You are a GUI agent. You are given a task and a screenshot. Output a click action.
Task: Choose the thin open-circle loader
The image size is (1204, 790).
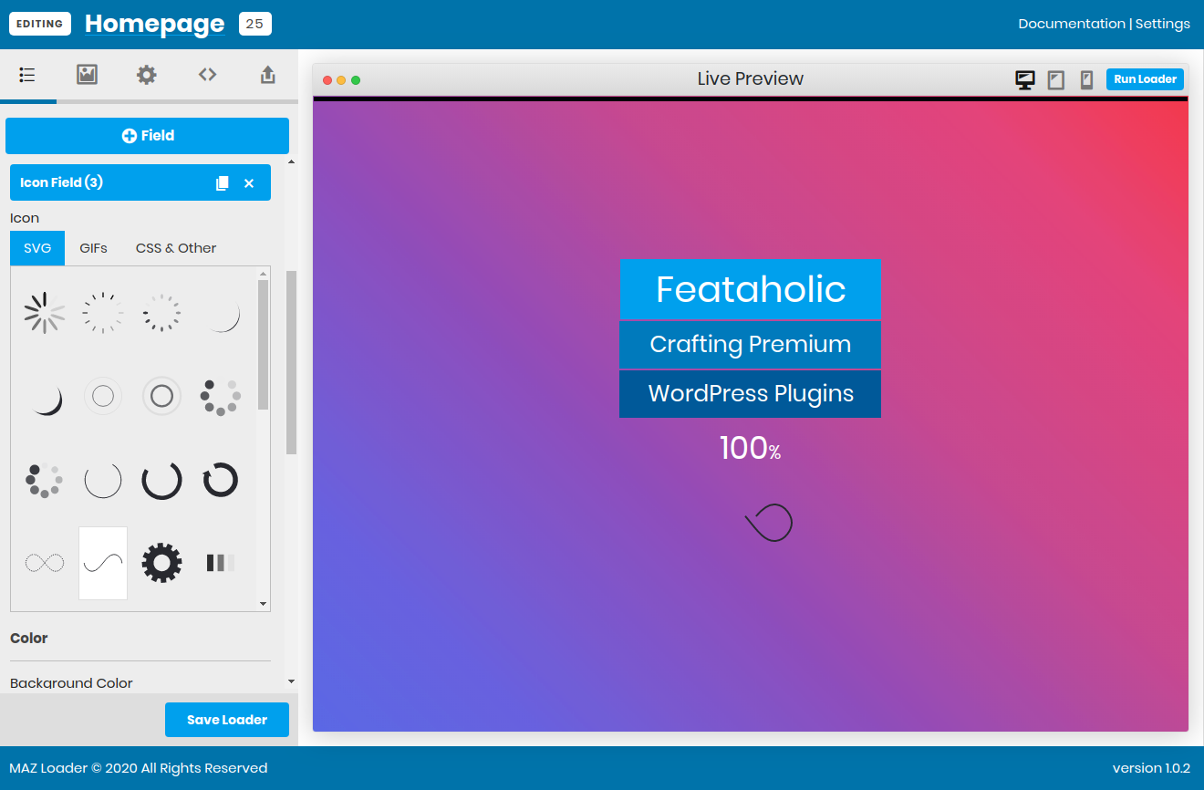click(103, 480)
